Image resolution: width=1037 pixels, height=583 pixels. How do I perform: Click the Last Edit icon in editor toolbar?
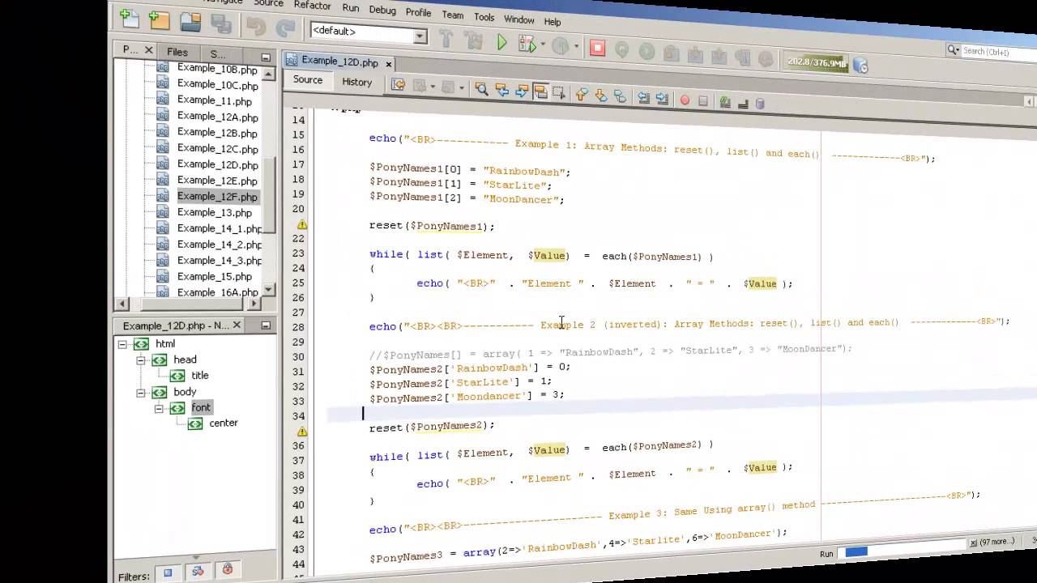(398, 84)
